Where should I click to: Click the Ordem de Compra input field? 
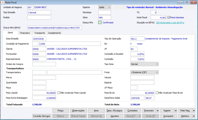[x=44, y=64]
